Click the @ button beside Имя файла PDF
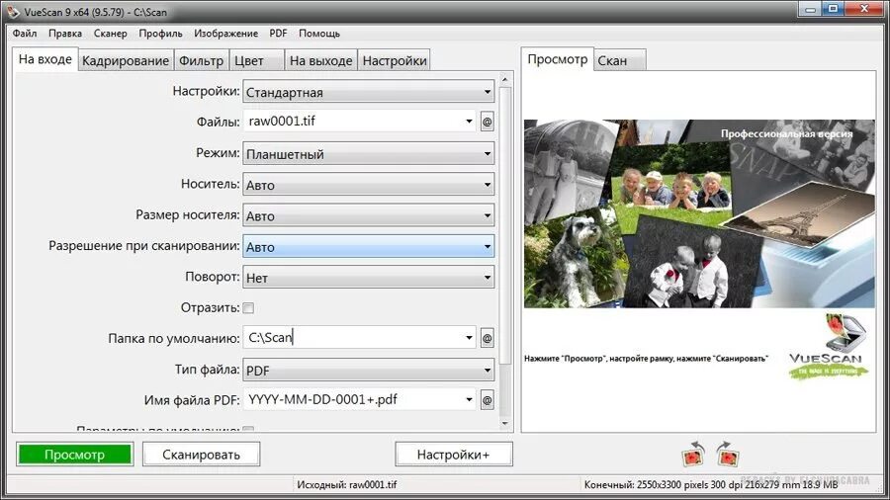The width and height of the screenshot is (890, 500). tap(487, 400)
